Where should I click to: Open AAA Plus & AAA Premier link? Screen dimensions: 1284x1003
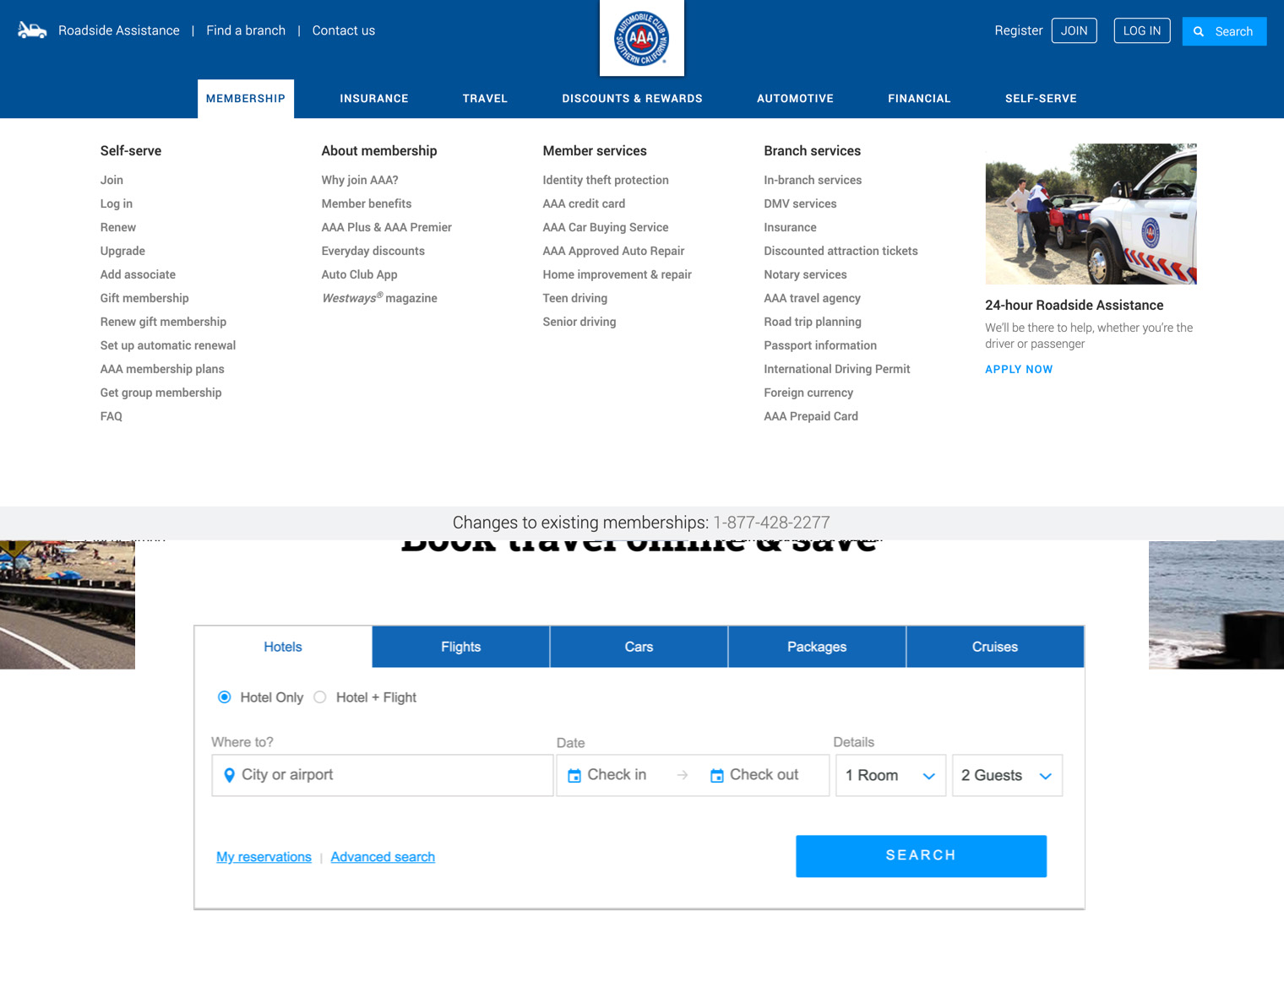387,227
